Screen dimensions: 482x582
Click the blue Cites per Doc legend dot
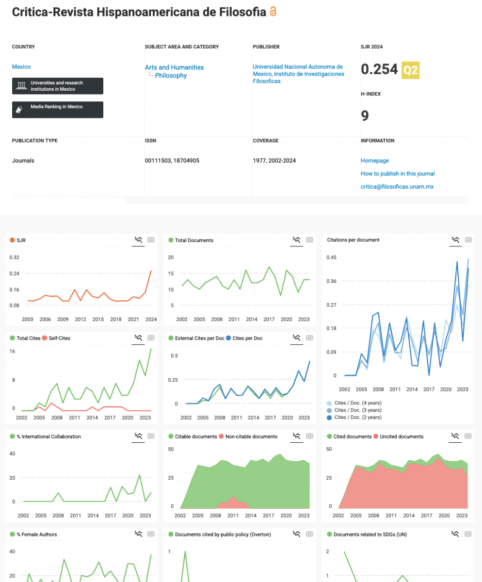[x=229, y=338]
